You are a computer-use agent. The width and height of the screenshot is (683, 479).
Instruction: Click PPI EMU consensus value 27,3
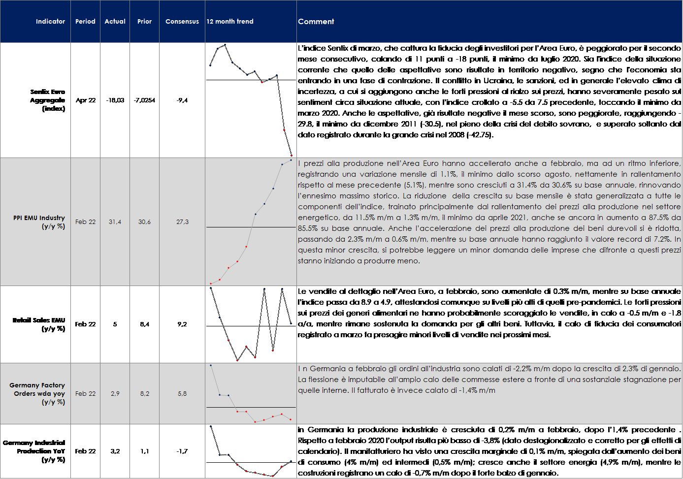coord(182,222)
